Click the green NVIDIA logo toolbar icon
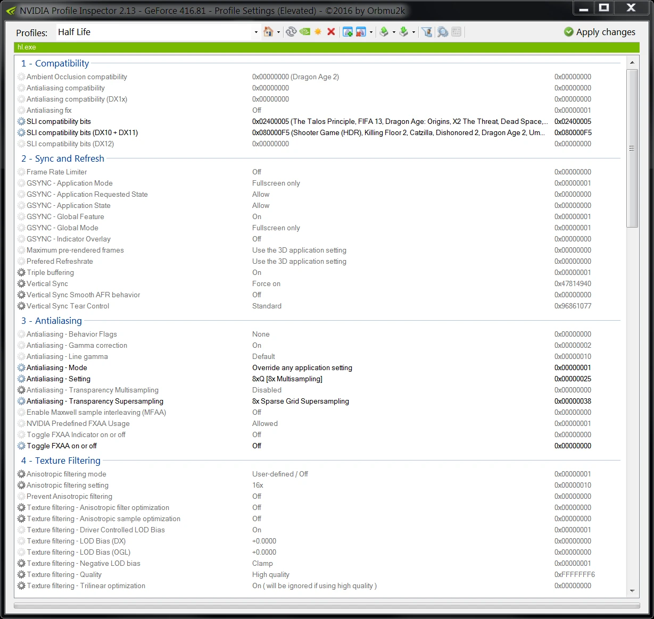The height and width of the screenshot is (619, 654). click(304, 32)
